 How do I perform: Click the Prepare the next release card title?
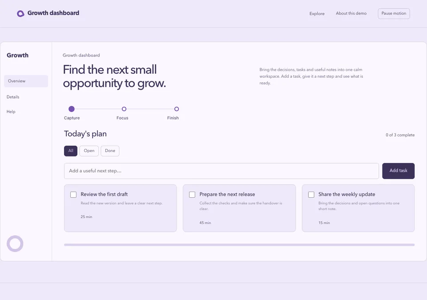(227, 194)
